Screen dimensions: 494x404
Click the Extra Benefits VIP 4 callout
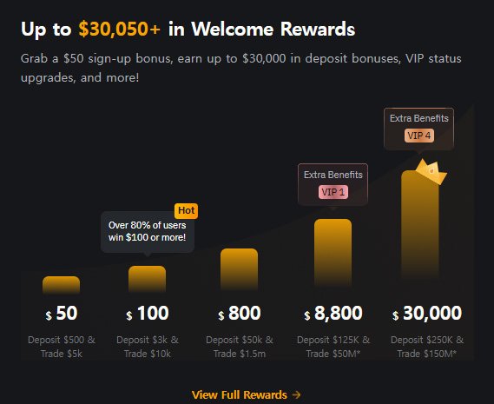pyautogui.click(x=419, y=129)
